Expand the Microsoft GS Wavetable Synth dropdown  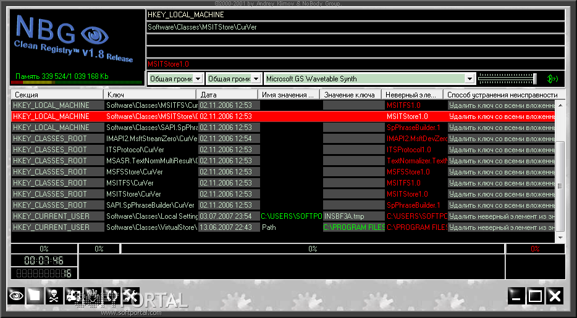coord(470,79)
